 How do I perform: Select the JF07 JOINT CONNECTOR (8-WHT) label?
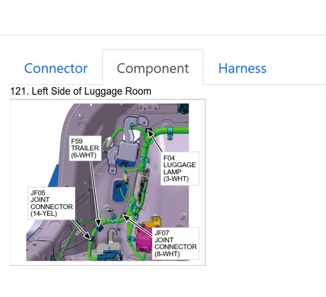tap(175, 243)
